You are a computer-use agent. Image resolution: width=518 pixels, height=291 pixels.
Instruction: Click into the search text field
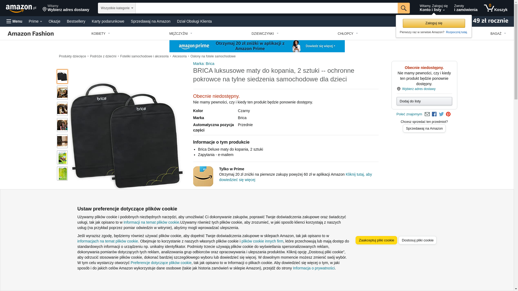pos(267,8)
